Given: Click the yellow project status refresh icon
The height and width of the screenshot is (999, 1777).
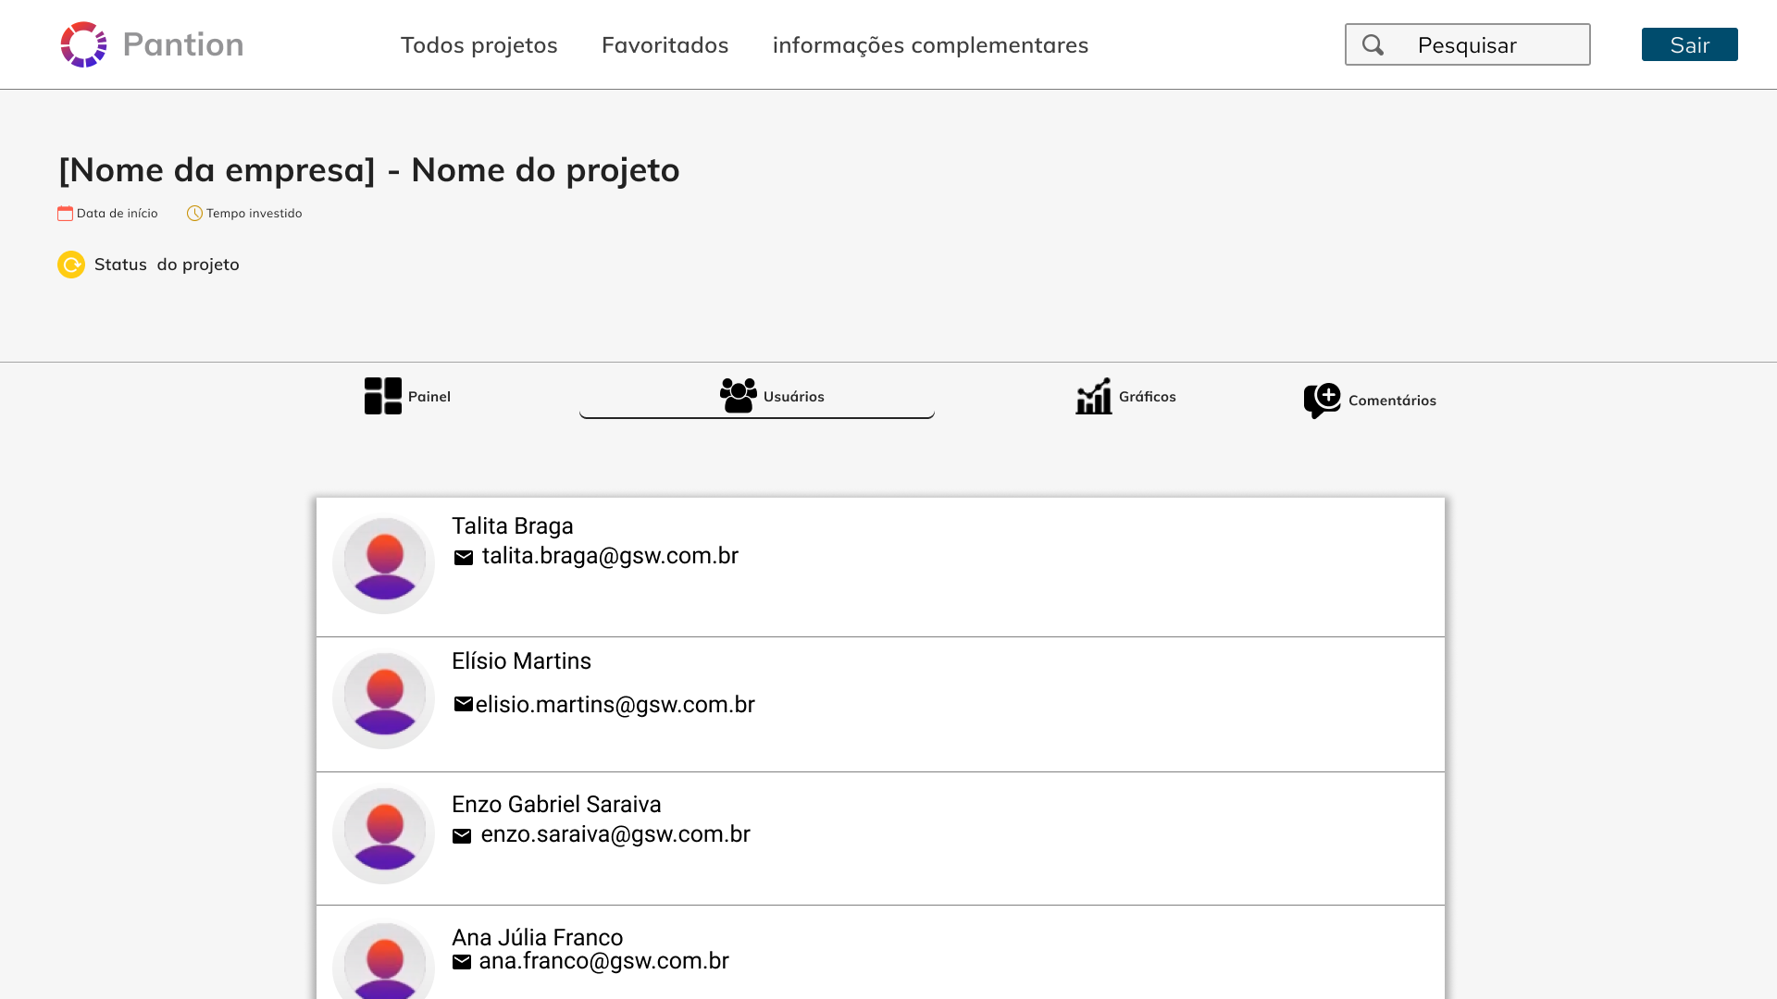Looking at the screenshot, I should click(71, 265).
